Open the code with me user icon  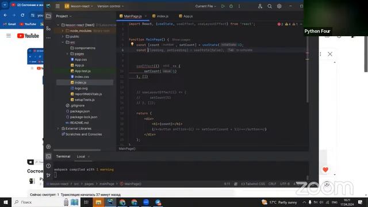[260, 6]
